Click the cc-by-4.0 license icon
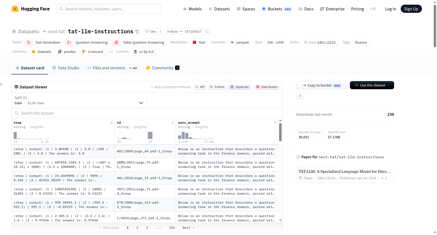This screenshot has height=235, width=437. 135,52
